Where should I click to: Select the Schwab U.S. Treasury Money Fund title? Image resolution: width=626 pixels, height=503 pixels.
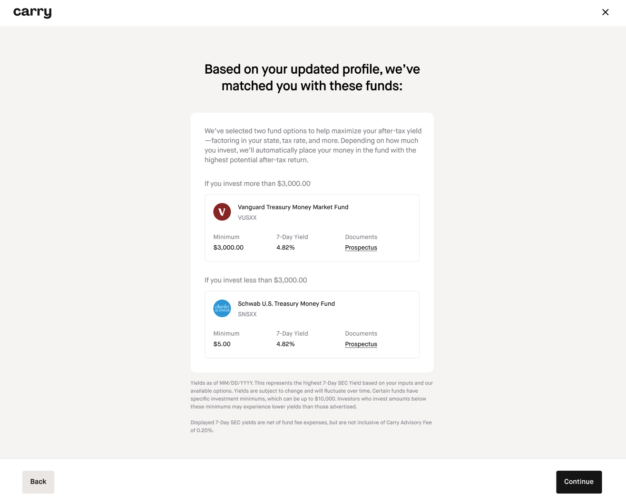[286, 303]
